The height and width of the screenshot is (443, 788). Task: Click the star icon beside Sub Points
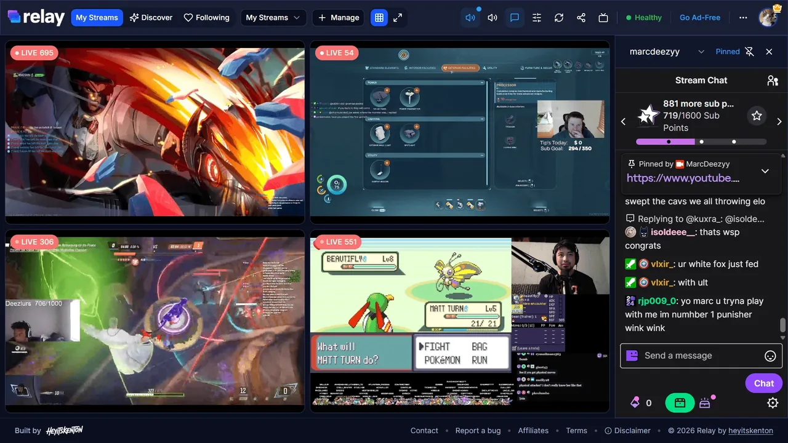click(x=757, y=116)
